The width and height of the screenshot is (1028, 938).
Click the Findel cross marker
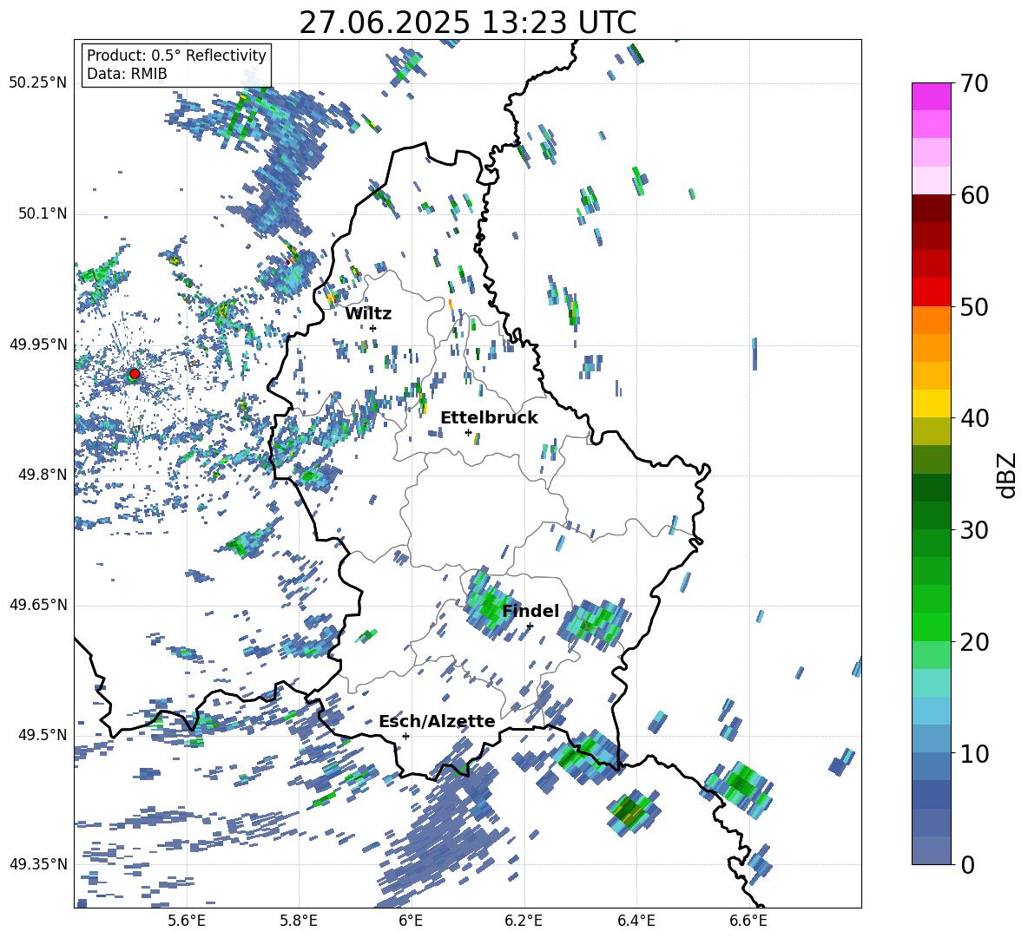530,626
